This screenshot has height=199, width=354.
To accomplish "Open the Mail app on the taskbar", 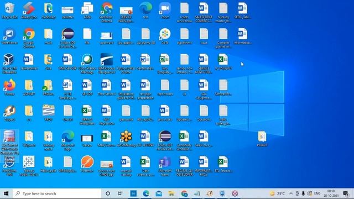I will [159, 193].
